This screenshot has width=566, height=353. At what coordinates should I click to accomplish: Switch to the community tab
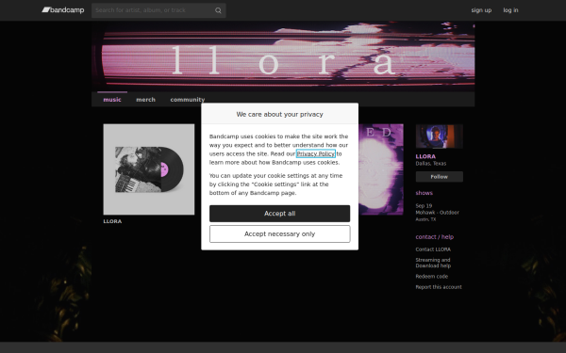188,100
